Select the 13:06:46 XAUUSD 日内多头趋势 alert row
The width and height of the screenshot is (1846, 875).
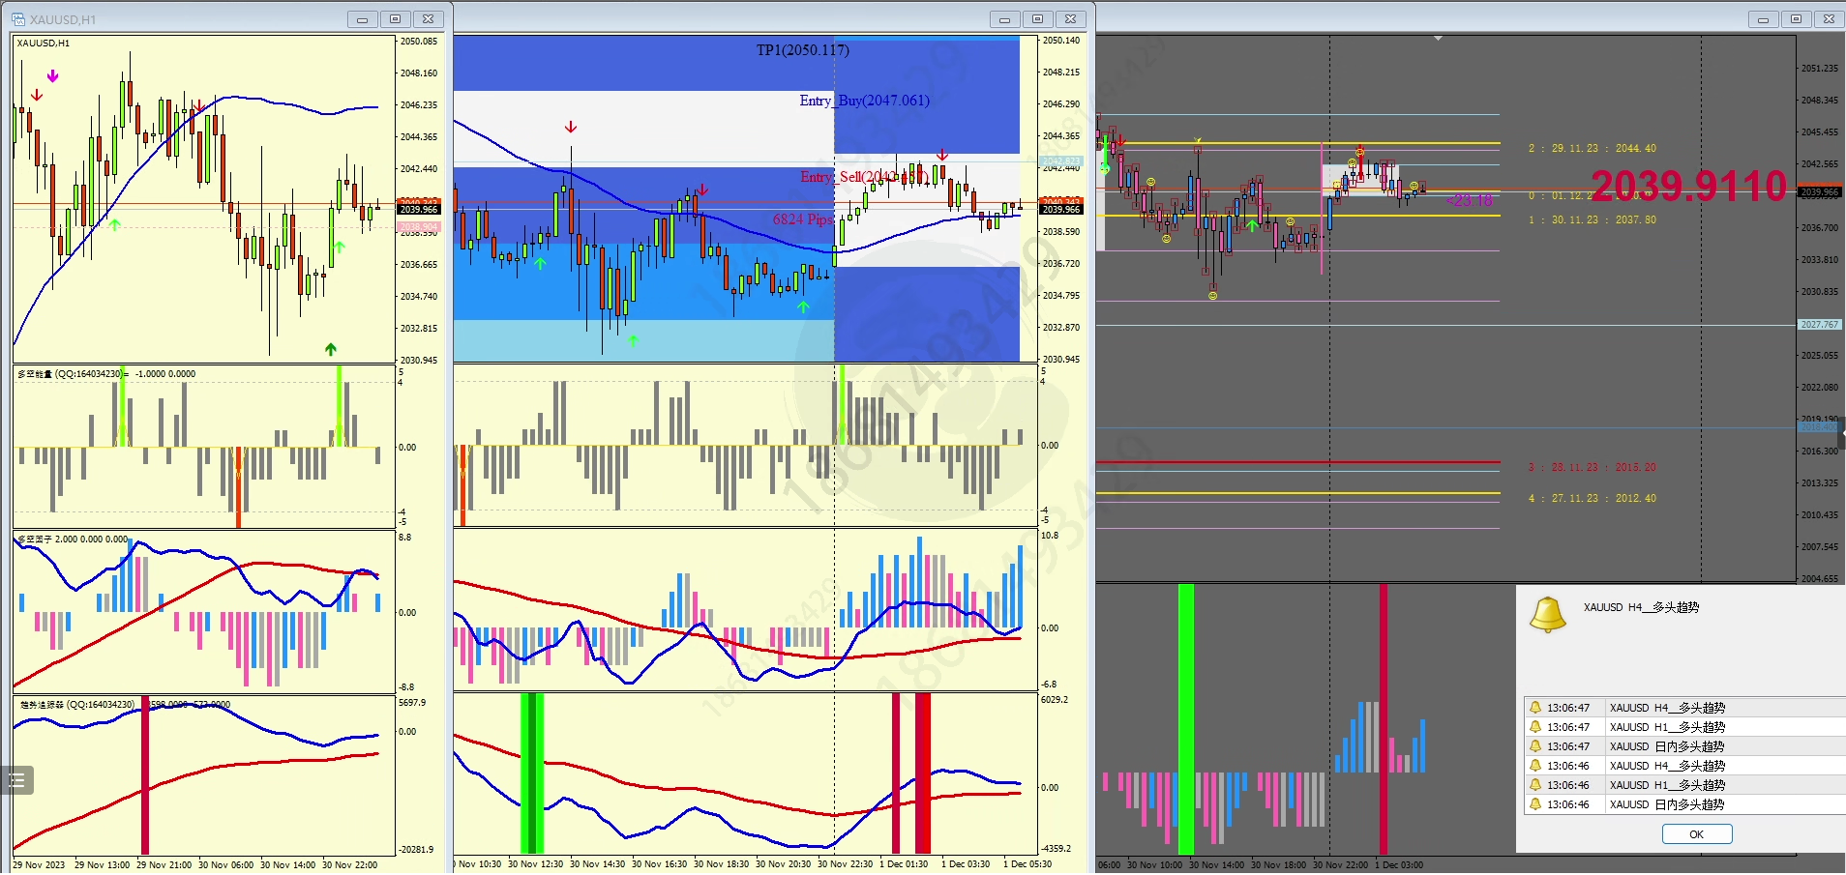point(1684,804)
